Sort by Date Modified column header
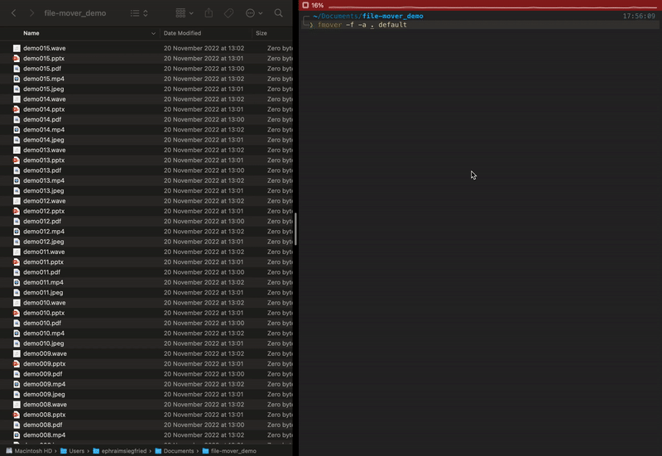 click(182, 33)
